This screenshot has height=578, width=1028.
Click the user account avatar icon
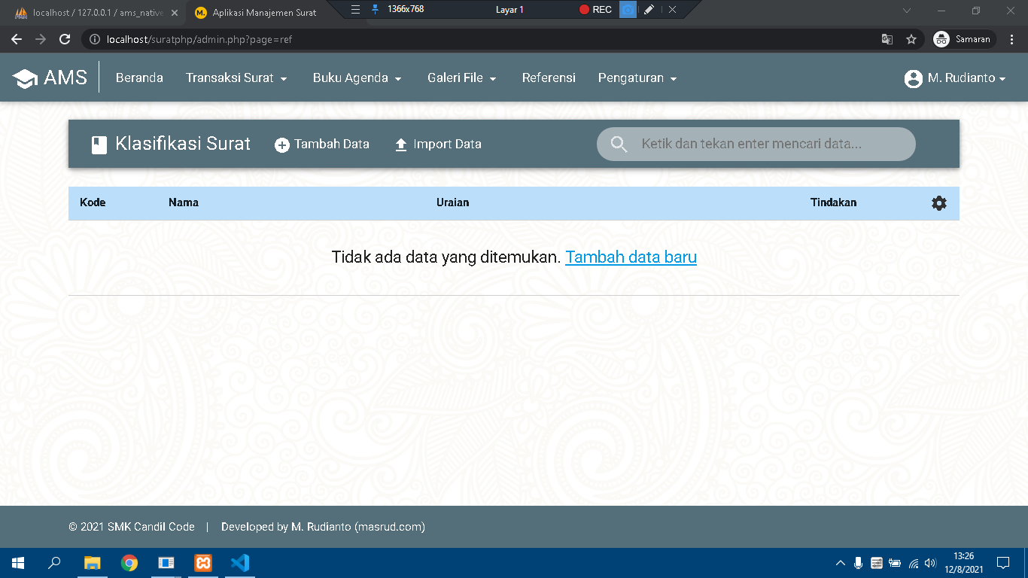[914, 78]
